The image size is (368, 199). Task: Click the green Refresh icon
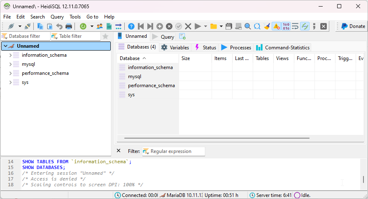pos(83,26)
